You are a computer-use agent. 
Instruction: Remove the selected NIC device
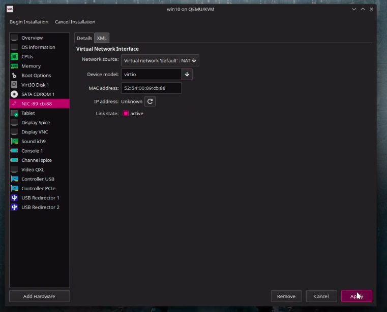pyautogui.click(x=286, y=296)
